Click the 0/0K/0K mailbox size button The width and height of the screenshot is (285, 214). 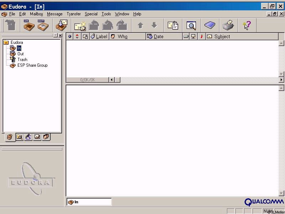click(87, 80)
